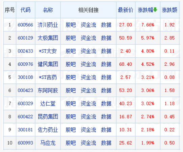
Task: Sort by the 涨跌额 column header
Action: pos(169,10)
